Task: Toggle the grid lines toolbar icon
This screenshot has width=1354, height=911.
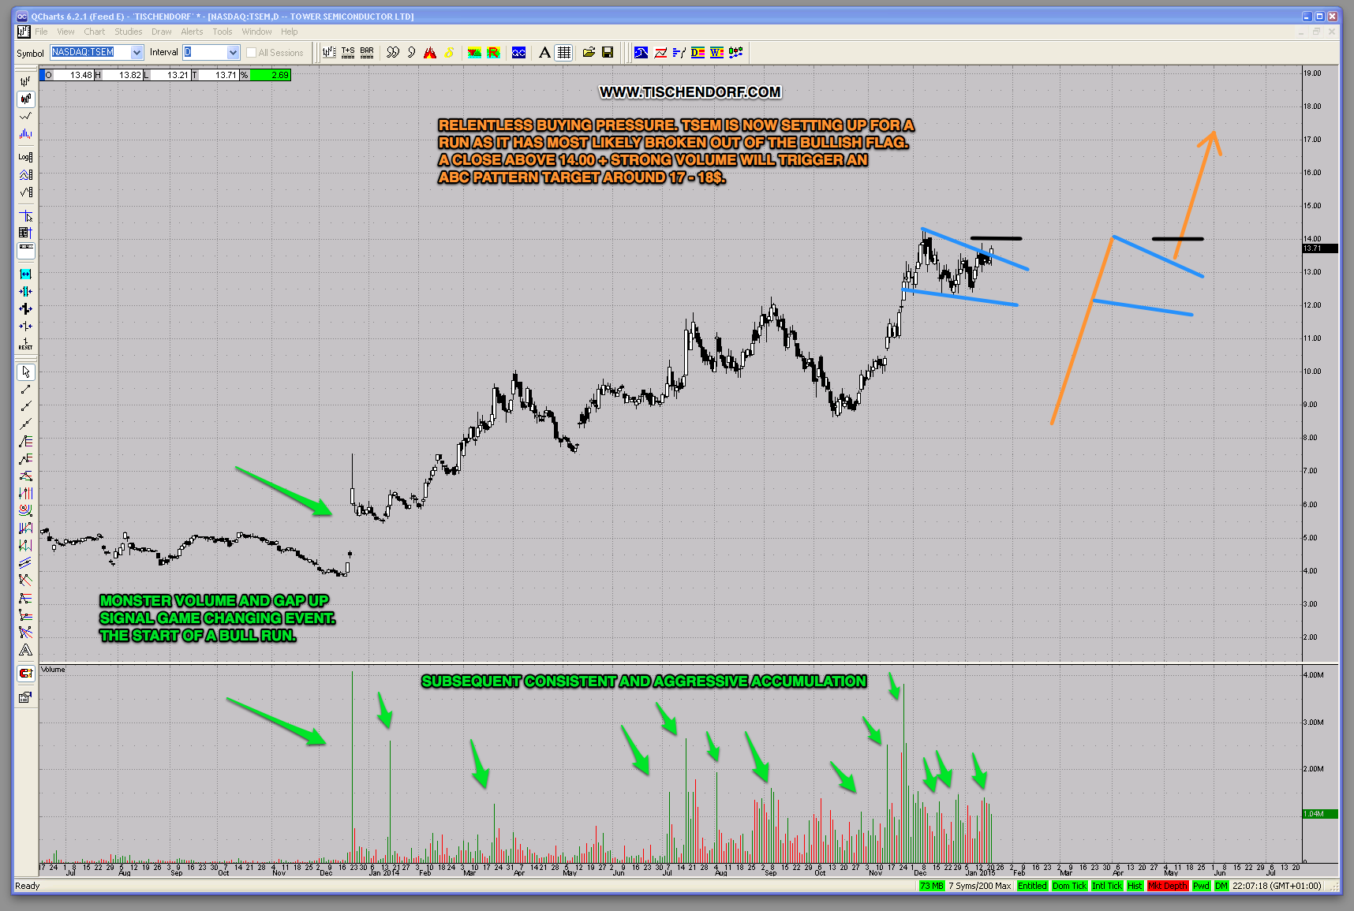Action: [563, 53]
